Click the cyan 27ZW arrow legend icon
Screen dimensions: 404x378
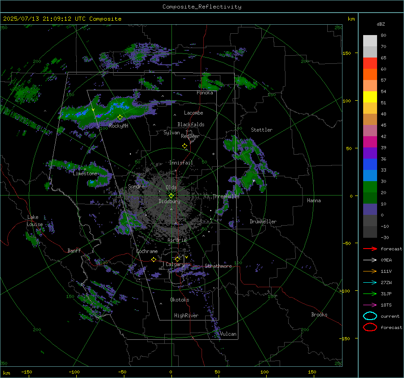(x=370, y=283)
